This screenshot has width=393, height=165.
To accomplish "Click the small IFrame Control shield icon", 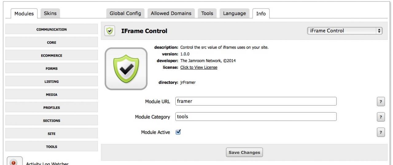I will pyautogui.click(x=109, y=31).
